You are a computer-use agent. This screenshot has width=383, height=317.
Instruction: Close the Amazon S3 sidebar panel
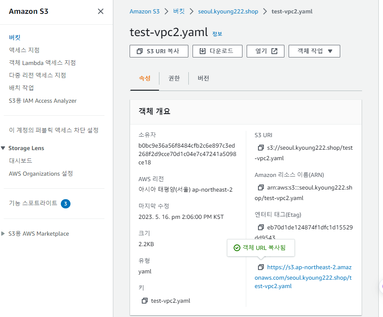tap(100, 11)
